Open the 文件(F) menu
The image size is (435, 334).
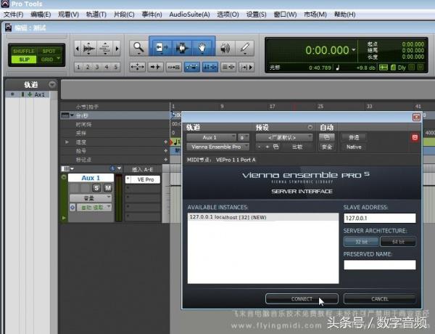pos(13,15)
